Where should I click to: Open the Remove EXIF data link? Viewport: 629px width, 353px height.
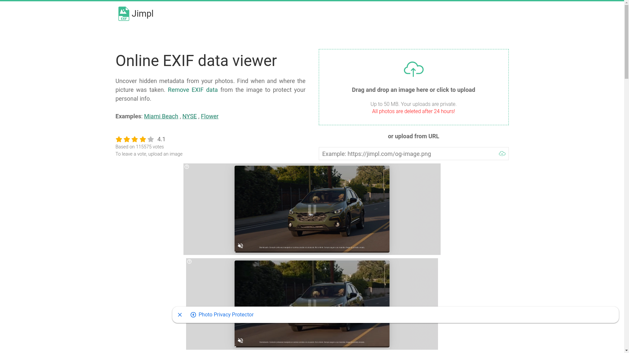point(193,90)
